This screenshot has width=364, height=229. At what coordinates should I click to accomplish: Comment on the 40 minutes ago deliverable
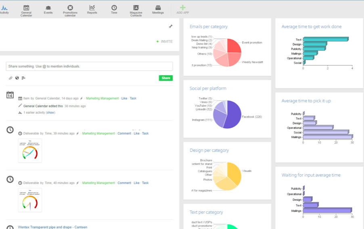pos(124,183)
